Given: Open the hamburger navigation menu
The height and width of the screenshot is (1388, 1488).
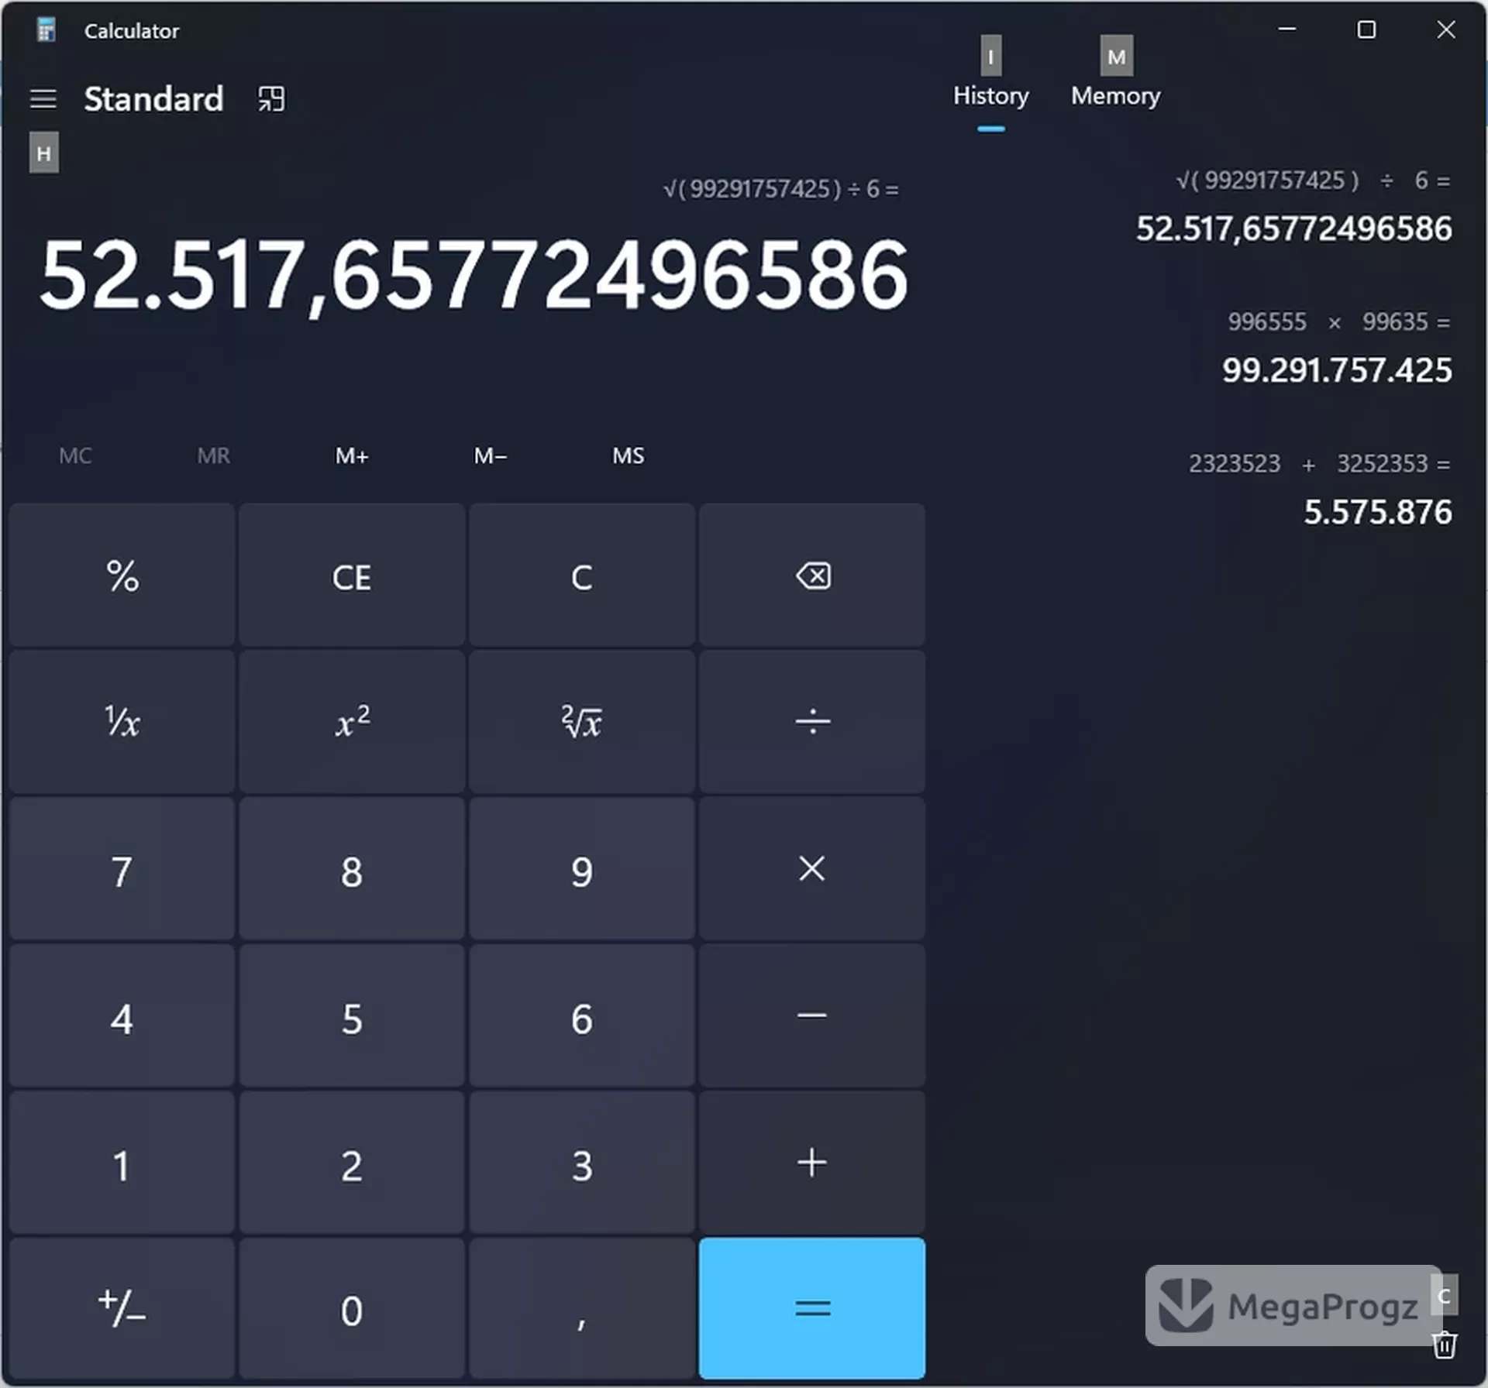Looking at the screenshot, I should click(x=43, y=99).
